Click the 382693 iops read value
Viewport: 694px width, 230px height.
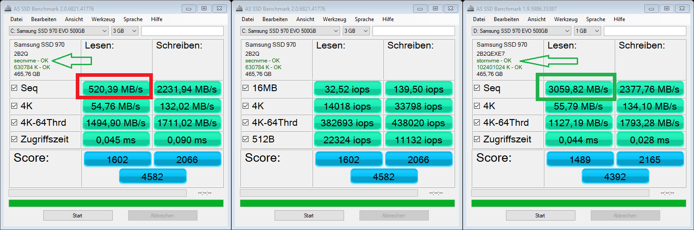tap(348, 123)
